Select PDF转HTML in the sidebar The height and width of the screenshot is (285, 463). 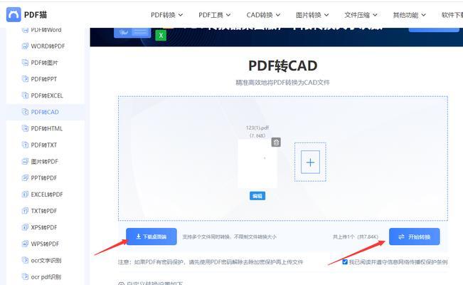coord(46,128)
